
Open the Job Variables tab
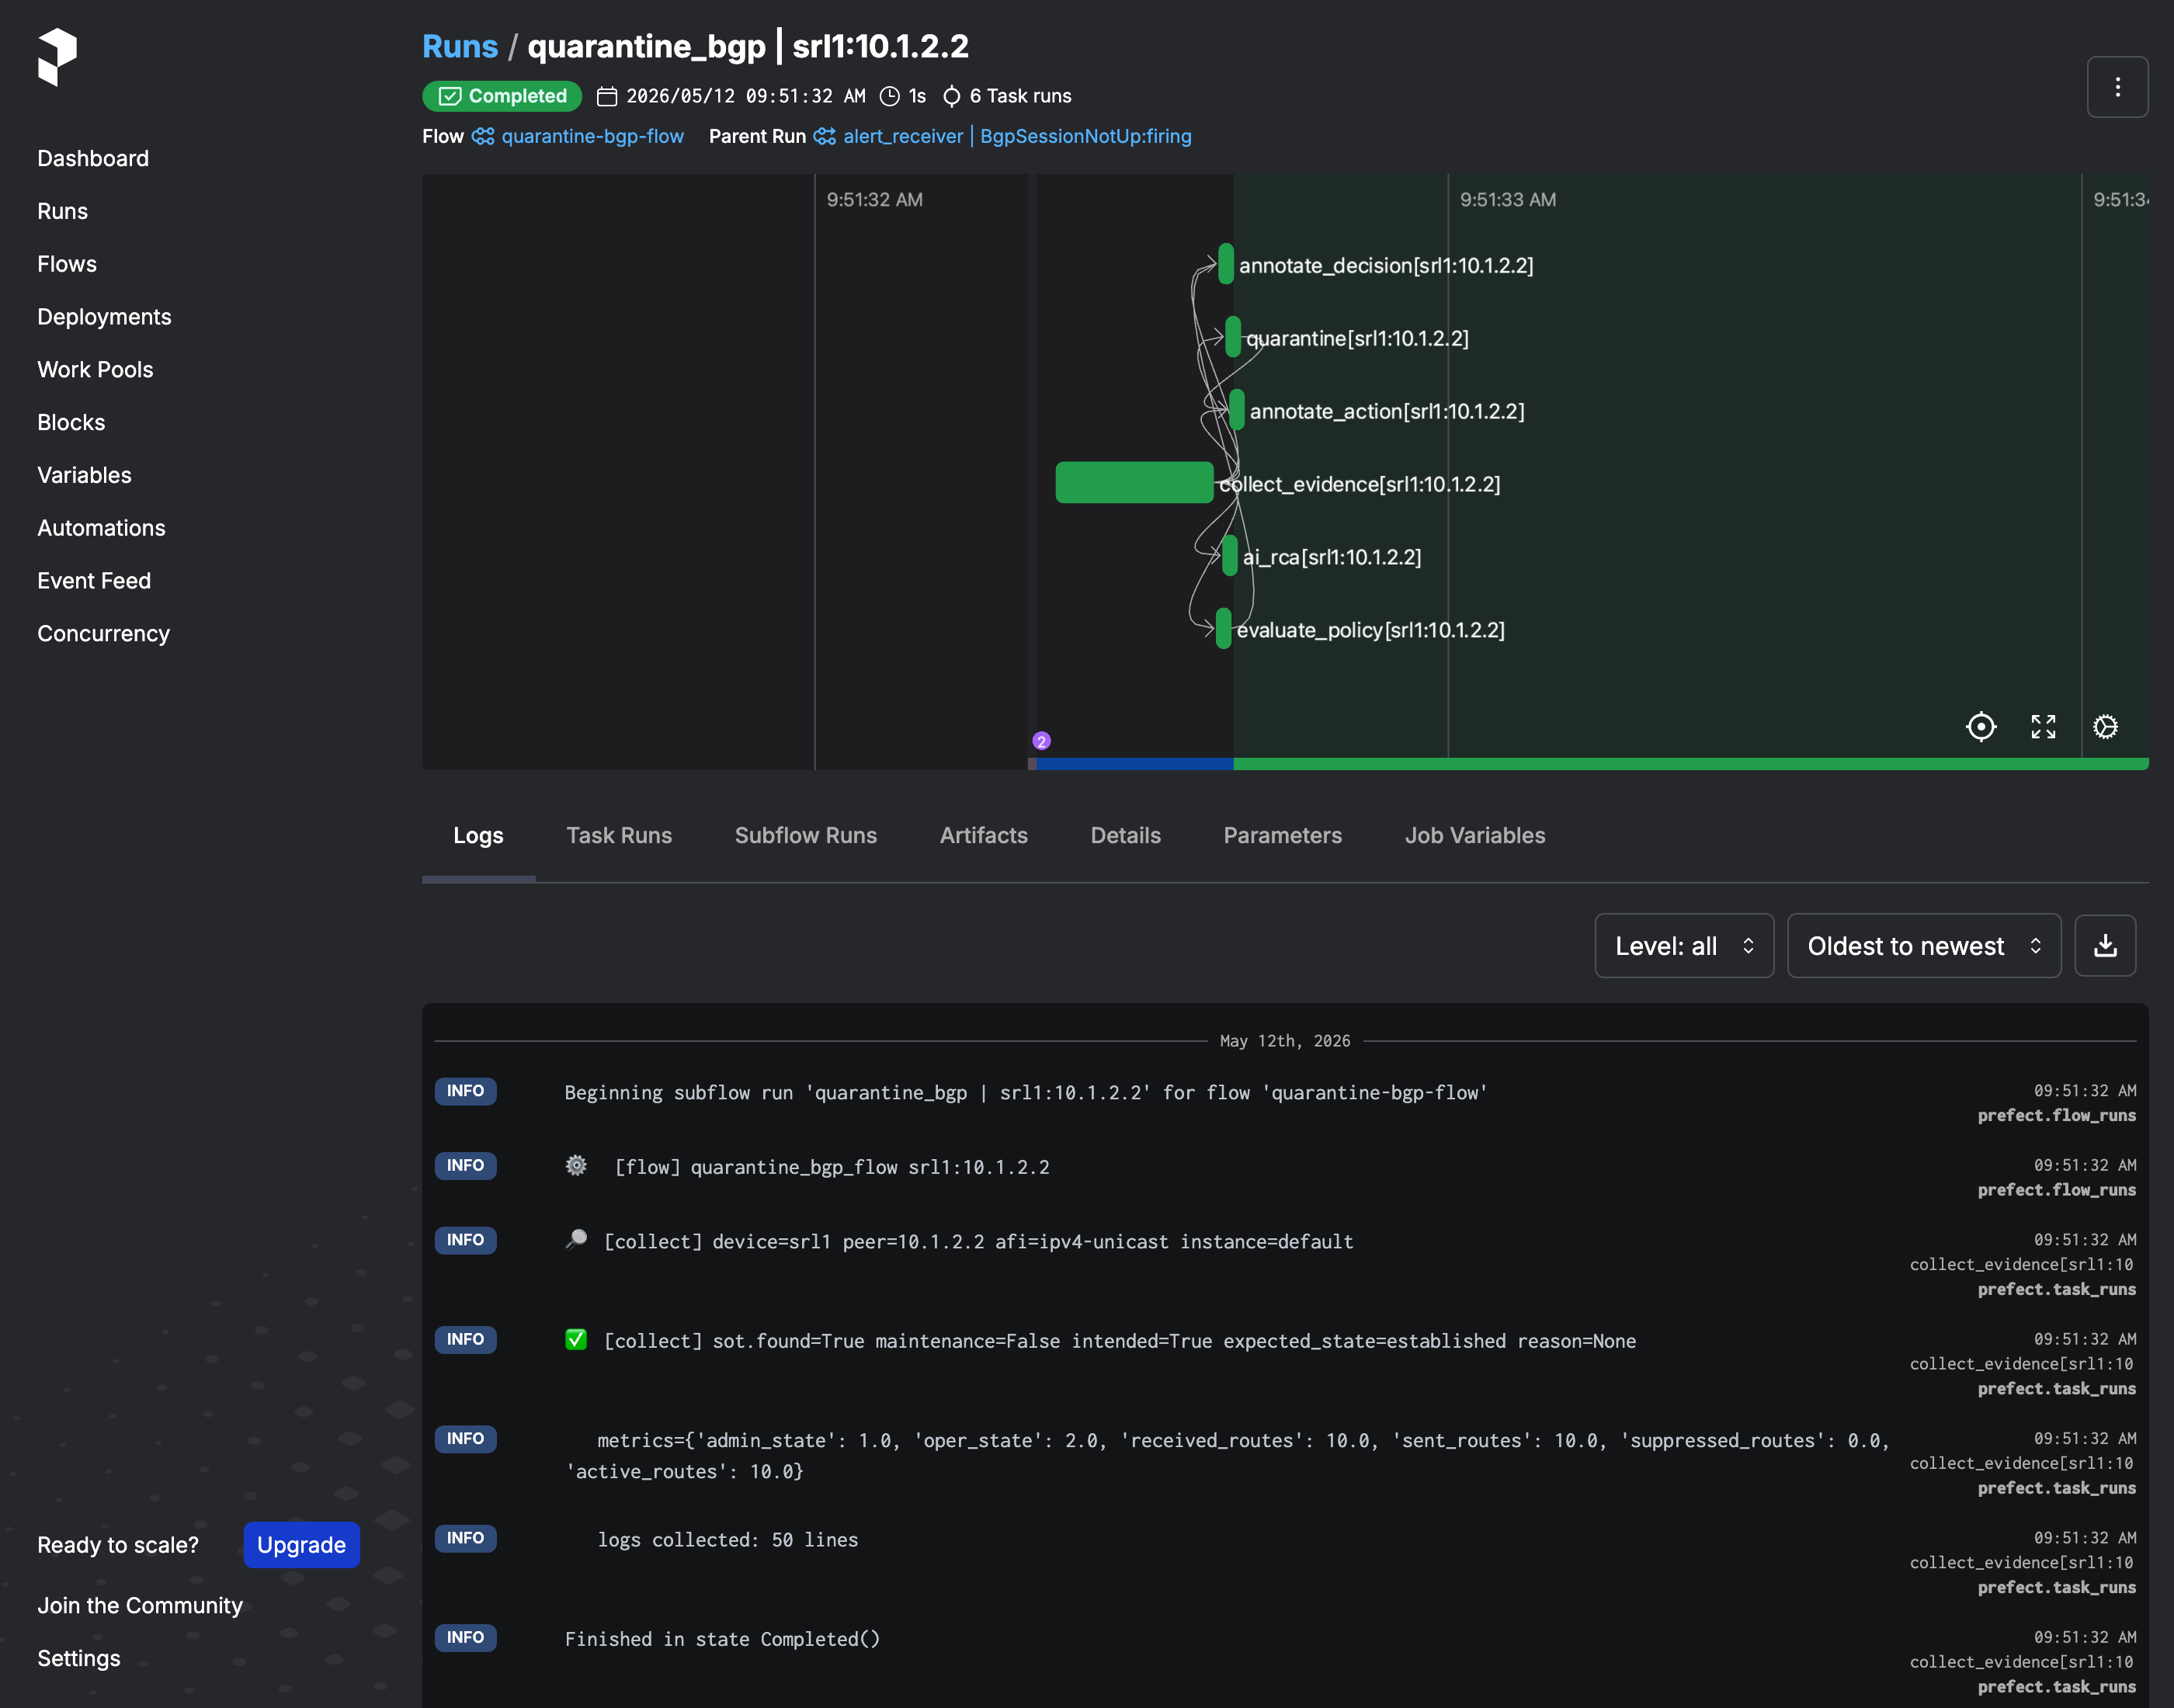coord(1475,836)
